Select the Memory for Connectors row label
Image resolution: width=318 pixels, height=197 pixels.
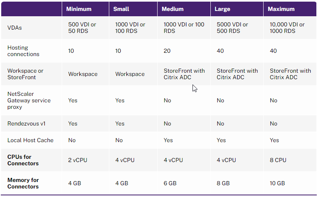pos(23,183)
